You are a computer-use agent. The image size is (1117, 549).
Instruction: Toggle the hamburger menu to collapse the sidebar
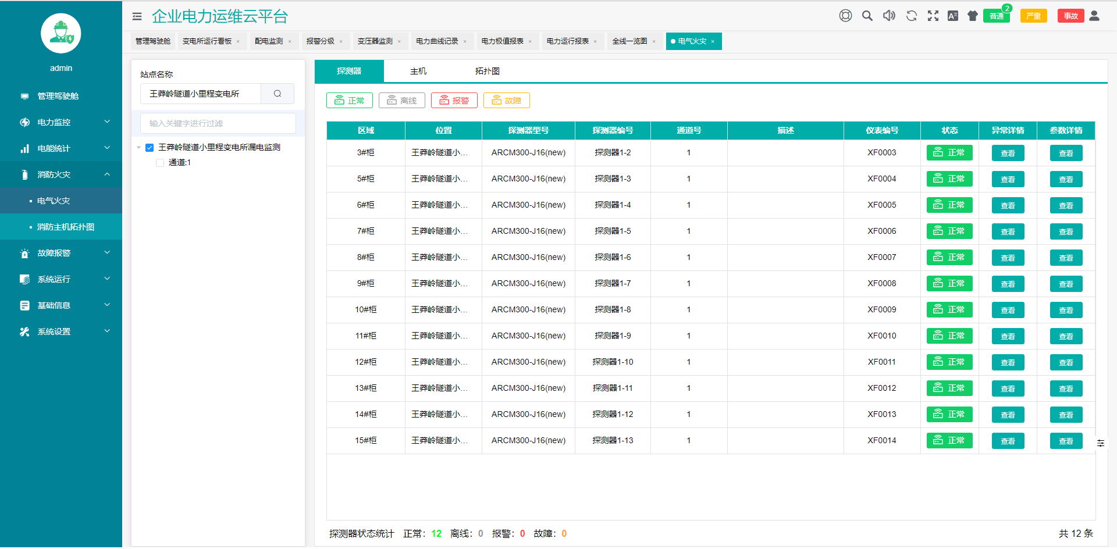137,16
